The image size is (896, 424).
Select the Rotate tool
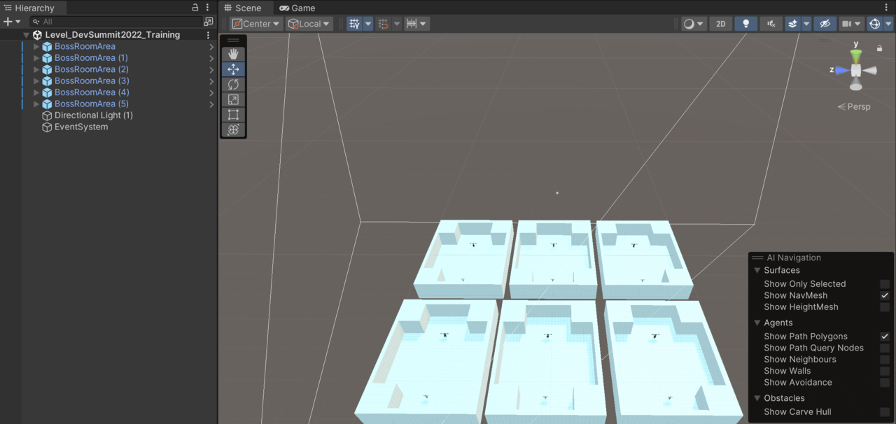[x=233, y=85]
